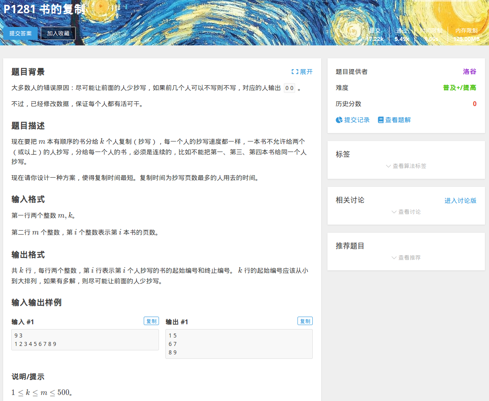Click the 输出 #1 label
Screen dimensions: 489x401
point(177,322)
